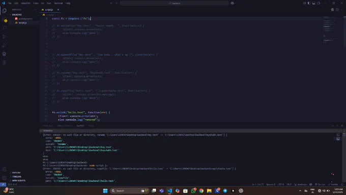Change CRLF end of line sequence
Viewport: 346px width, 195px height.
tap(289, 184)
